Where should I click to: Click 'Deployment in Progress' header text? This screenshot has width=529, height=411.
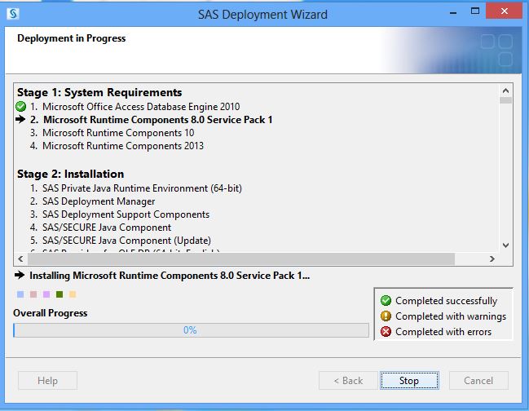point(72,38)
